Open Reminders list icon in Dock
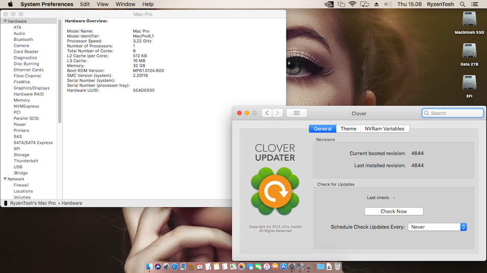Image resolution: width=487 pixels, height=273 pixels. pyautogui.click(x=225, y=266)
